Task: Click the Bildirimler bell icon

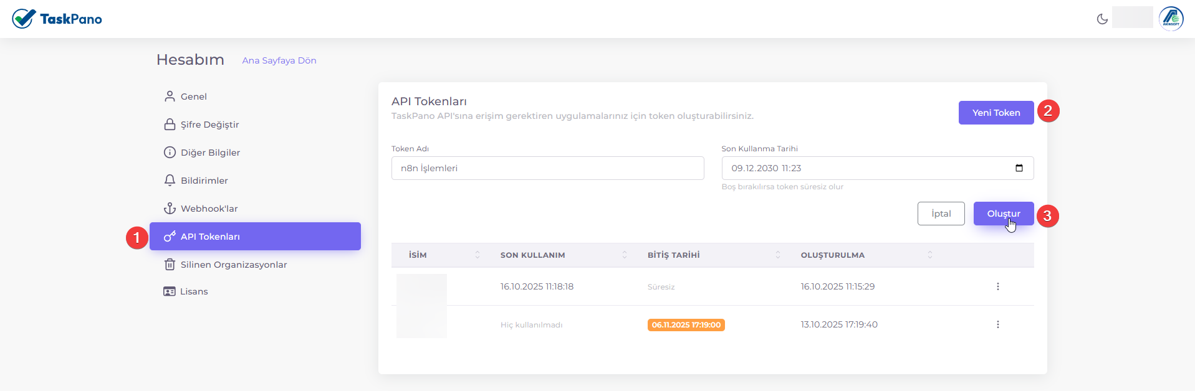Action: [170, 181]
